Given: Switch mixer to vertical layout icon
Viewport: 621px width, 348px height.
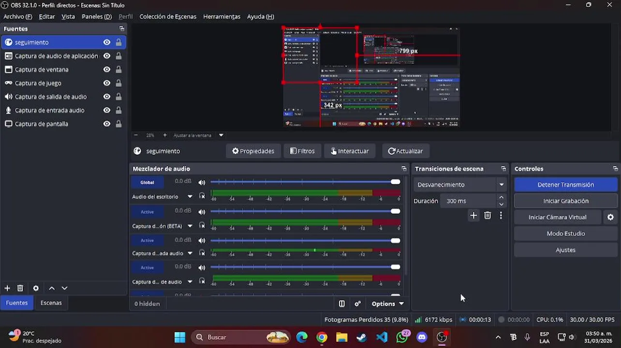Looking at the screenshot, I should coord(341,304).
